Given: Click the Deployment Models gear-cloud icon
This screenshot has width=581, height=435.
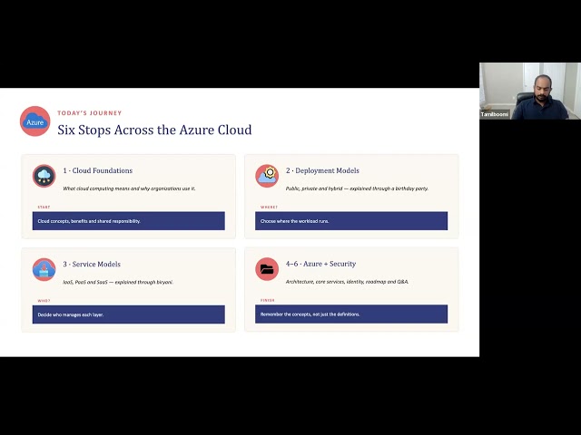Looking at the screenshot, I should [267, 176].
